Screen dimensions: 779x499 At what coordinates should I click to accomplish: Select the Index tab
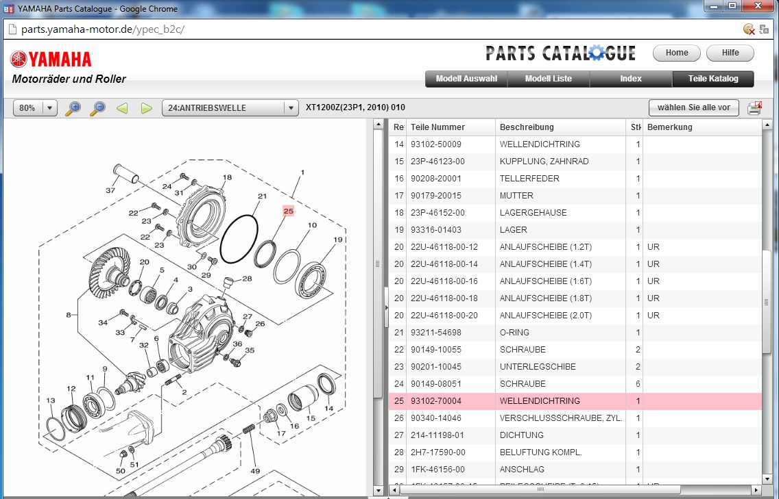click(x=630, y=79)
